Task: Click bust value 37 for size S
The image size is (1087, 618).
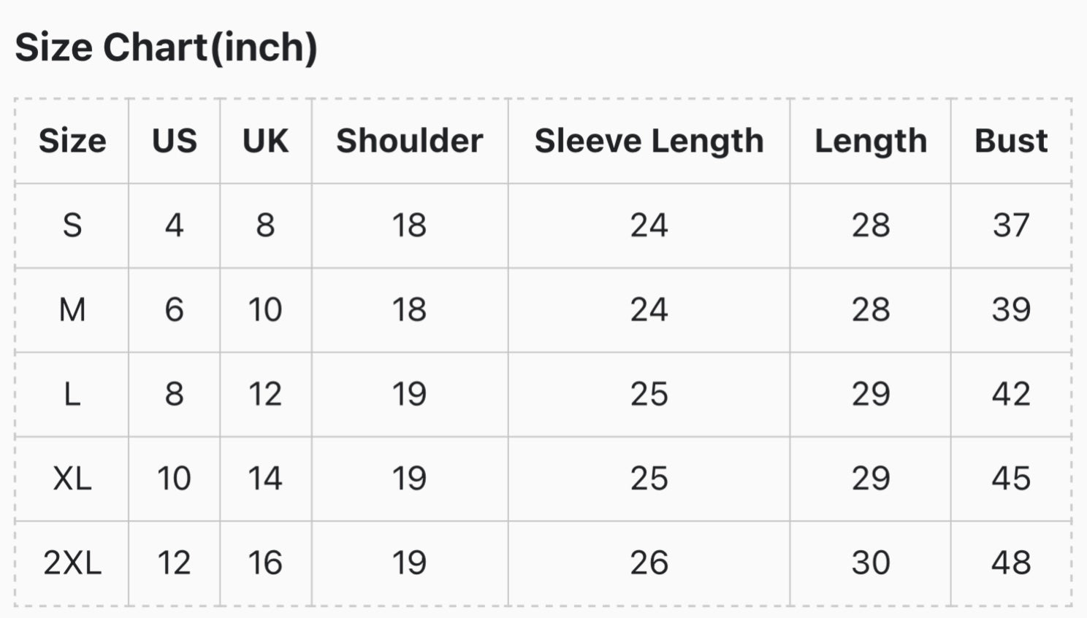Action: (1011, 225)
